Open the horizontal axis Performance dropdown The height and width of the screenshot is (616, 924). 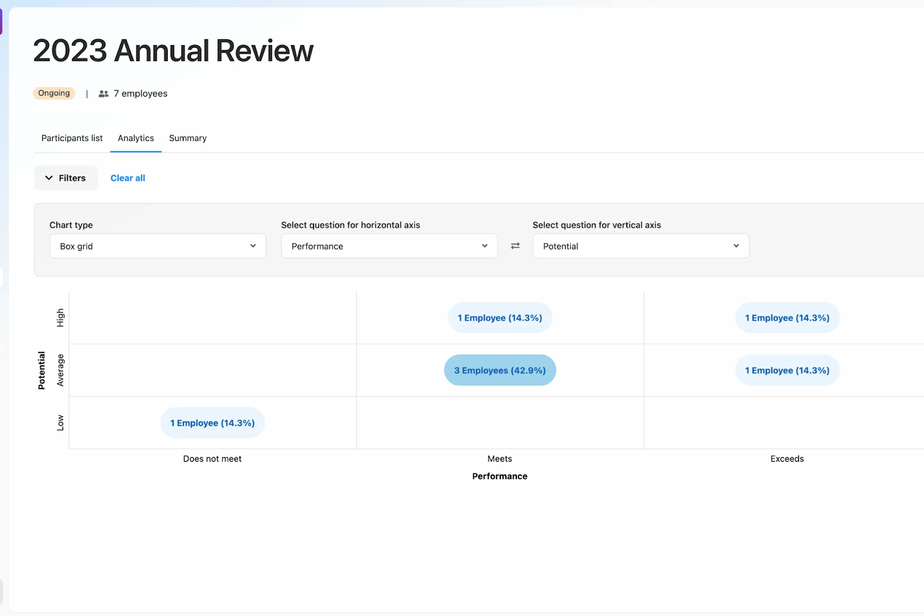pyautogui.click(x=389, y=246)
